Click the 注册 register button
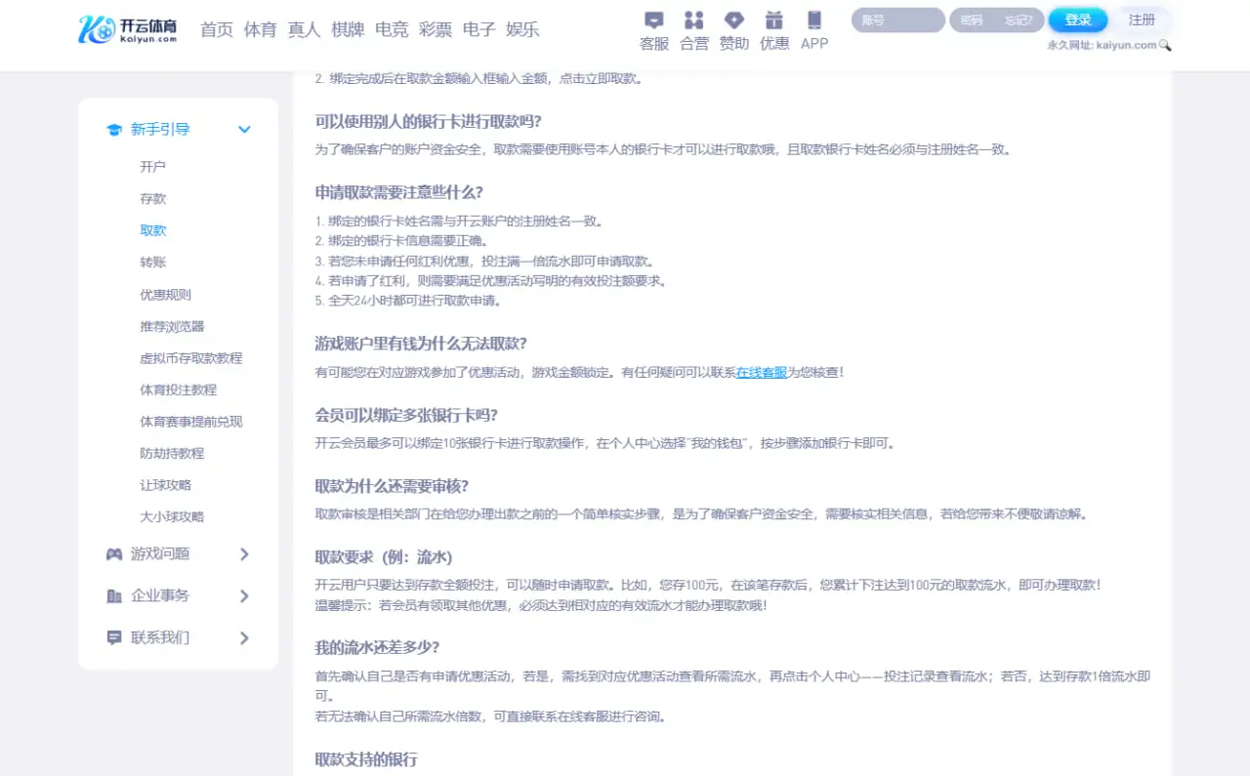1250x776 pixels. pyautogui.click(x=1142, y=20)
